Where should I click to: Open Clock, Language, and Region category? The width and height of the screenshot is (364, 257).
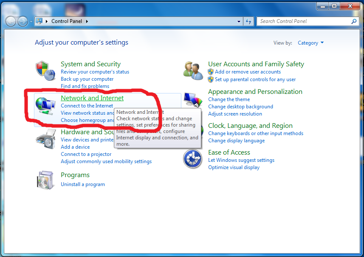(x=250, y=126)
